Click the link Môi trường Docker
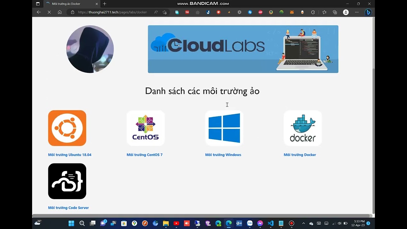This screenshot has width=407, height=229. tap(300, 155)
